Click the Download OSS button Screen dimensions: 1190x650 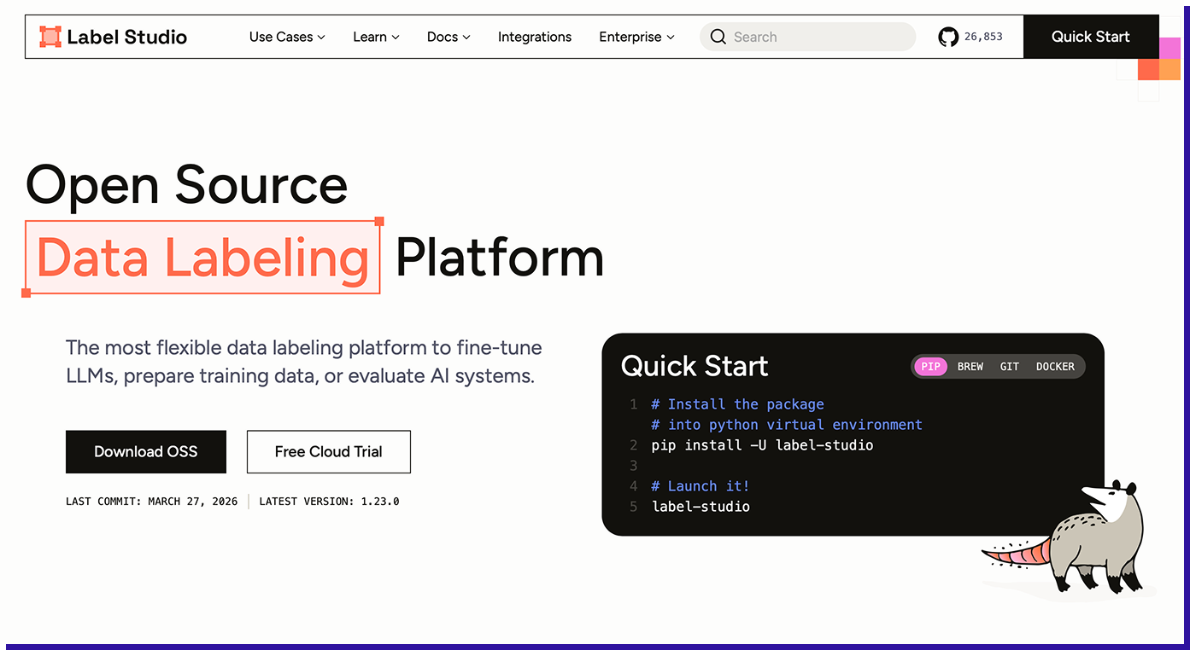click(x=146, y=452)
